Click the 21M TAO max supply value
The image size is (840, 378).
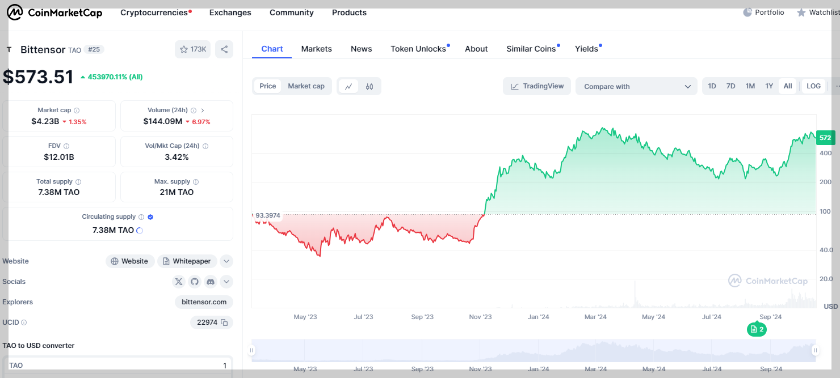(x=177, y=192)
